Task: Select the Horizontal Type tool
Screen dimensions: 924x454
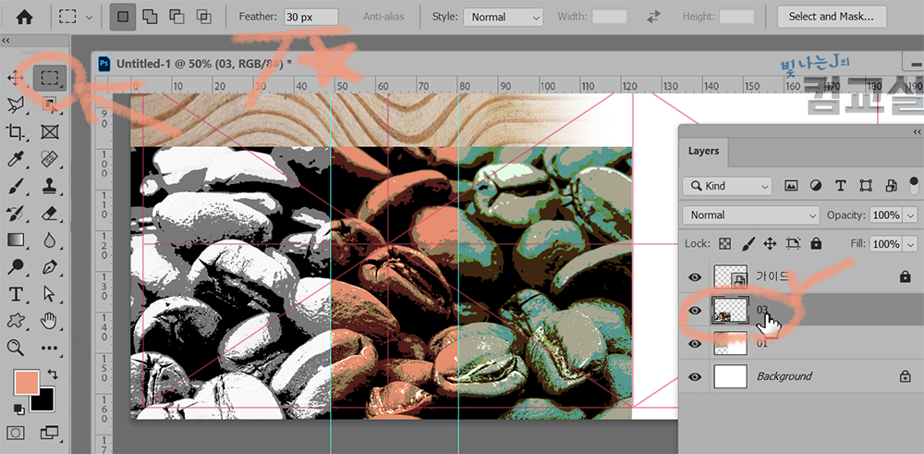Action: pos(15,294)
